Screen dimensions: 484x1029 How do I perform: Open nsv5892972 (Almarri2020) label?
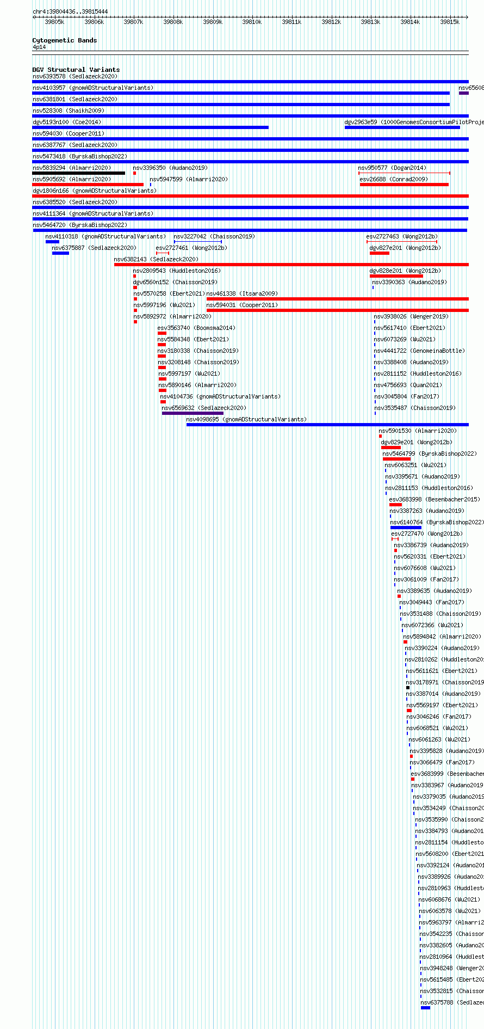[172, 316]
